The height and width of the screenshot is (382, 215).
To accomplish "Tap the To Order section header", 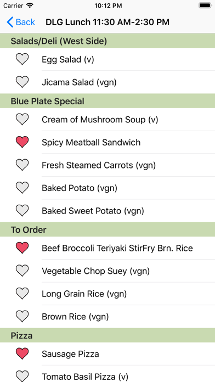I will (x=107, y=229).
